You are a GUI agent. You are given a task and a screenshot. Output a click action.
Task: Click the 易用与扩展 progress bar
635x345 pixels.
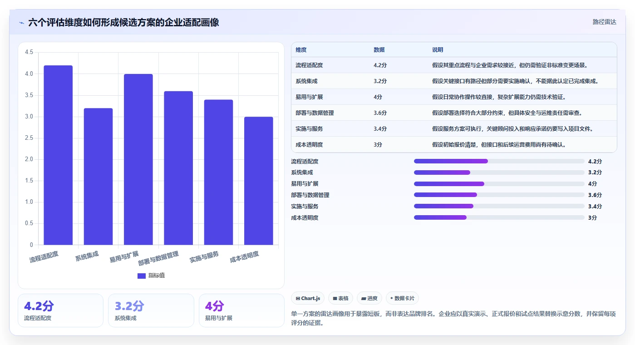pyautogui.click(x=499, y=184)
